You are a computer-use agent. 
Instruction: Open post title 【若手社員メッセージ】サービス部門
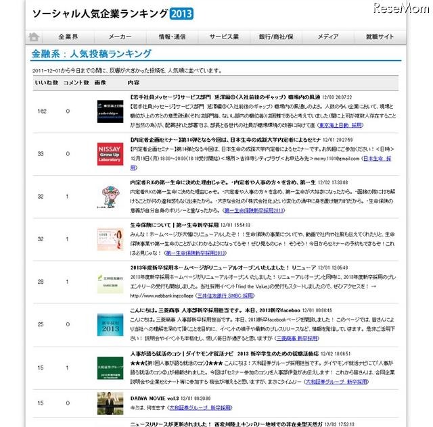[225, 97]
